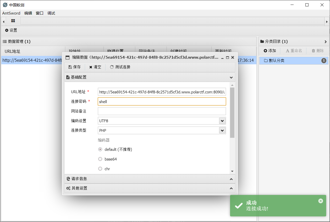Click the home grid tab icon
This screenshot has height=222, width=330.
tap(13, 21)
